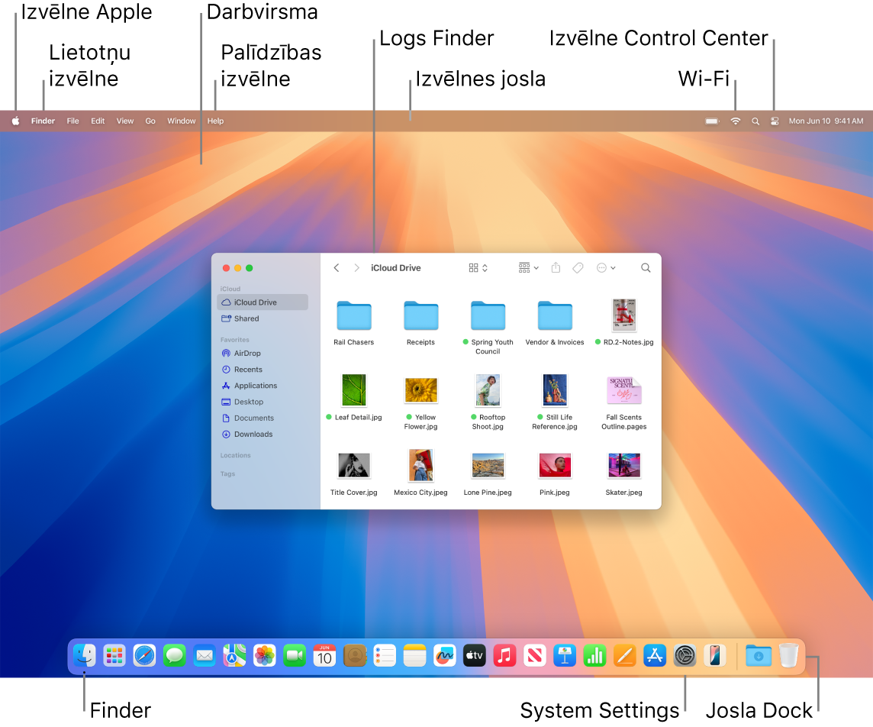This screenshot has width=873, height=727.
Task: Open Launchpad in the Dock
Action: tap(114, 656)
